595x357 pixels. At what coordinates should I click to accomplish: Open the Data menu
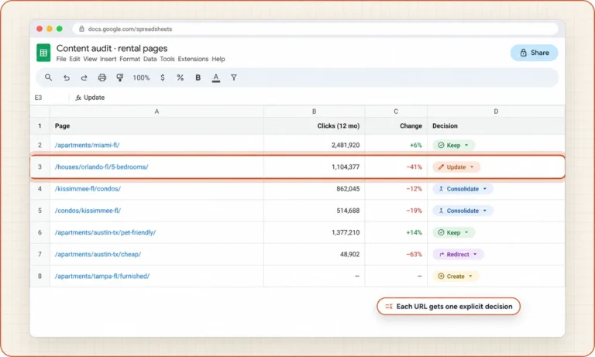[150, 59]
